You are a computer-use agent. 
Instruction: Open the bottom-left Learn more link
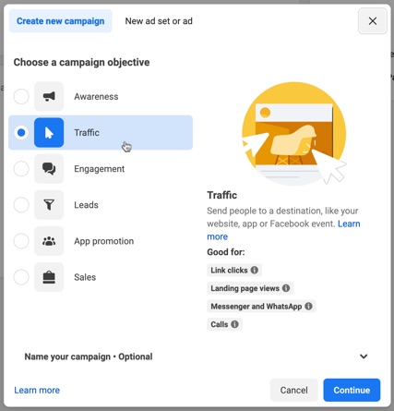point(37,390)
